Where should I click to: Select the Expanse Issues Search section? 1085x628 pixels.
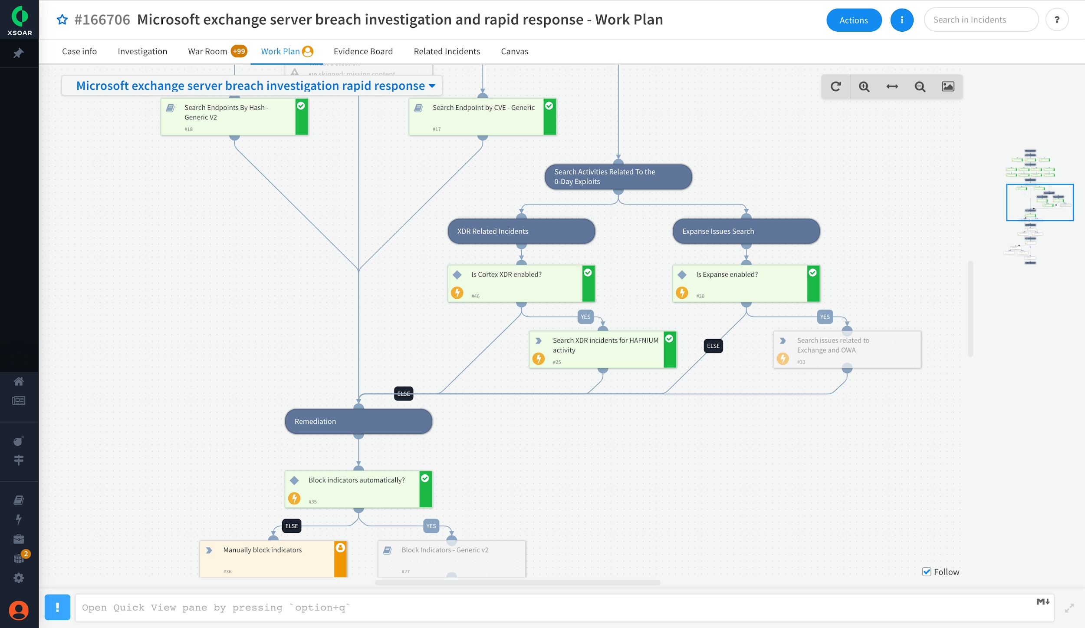[x=746, y=231]
